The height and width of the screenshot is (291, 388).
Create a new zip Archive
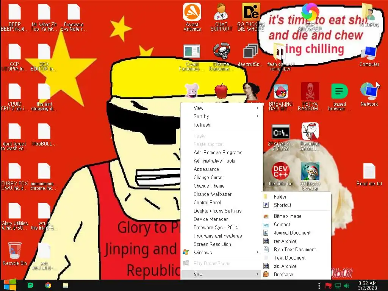coord(296,266)
